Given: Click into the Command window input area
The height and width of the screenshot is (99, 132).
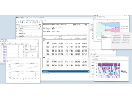Looking at the screenshot, I should tap(66, 75).
